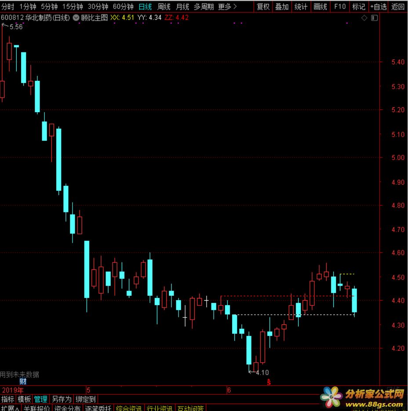The height and width of the screenshot is (411, 408).
Task: Switch to 月线 monthly chart
Action: [182, 7]
